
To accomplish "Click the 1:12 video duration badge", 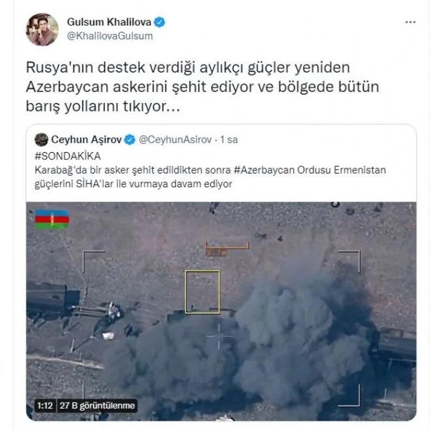I will pos(45,405).
